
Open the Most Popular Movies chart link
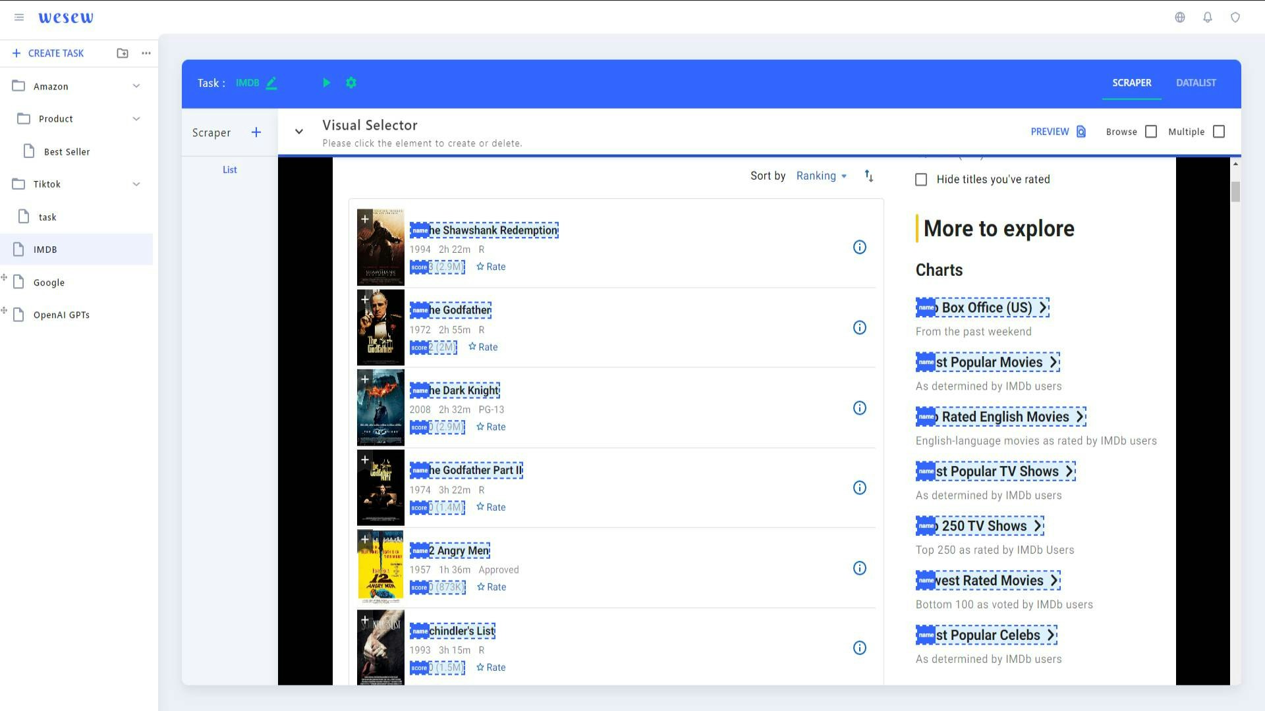pyautogui.click(x=988, y=362)
